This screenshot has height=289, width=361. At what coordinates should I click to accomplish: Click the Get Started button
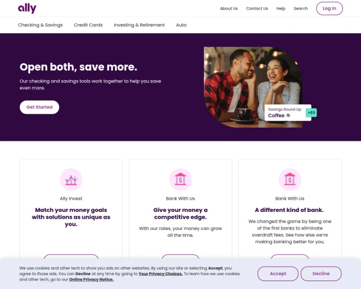click(39, 107)
